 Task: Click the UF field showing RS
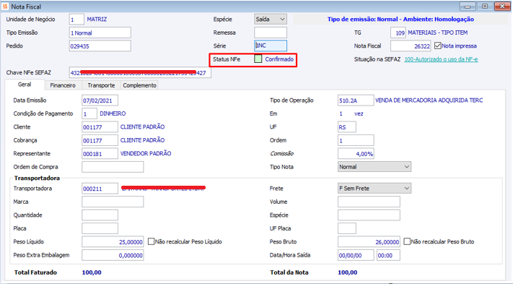[x=347, y=126]
